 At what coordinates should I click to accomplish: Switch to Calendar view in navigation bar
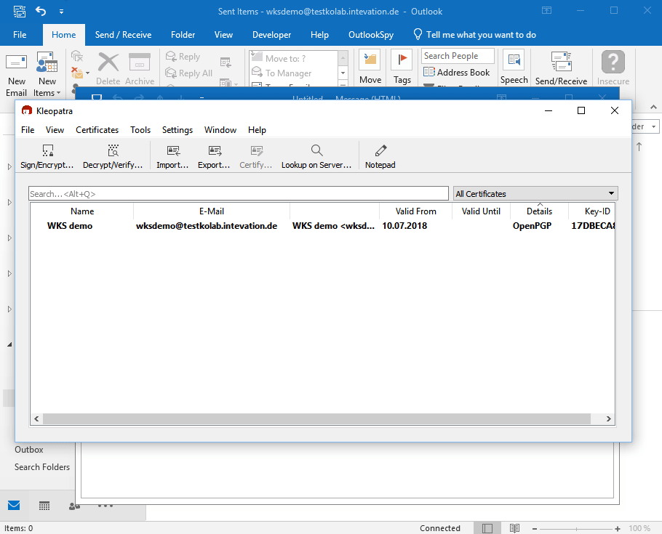(x=44, y=506)
